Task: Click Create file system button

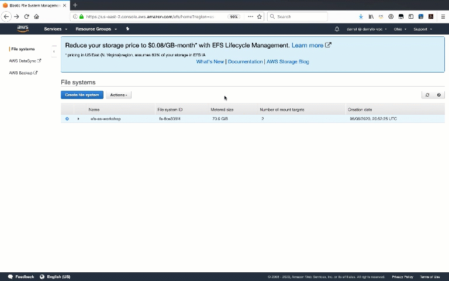Action: [x=82, y=95]
